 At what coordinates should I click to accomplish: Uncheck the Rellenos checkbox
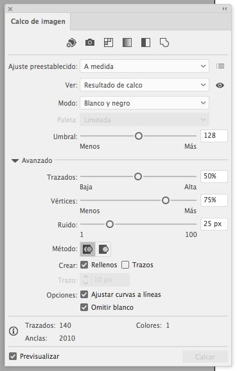click(x=84, y=265)
